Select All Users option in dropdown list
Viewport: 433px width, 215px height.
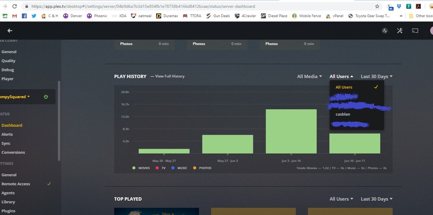[357, 87]
